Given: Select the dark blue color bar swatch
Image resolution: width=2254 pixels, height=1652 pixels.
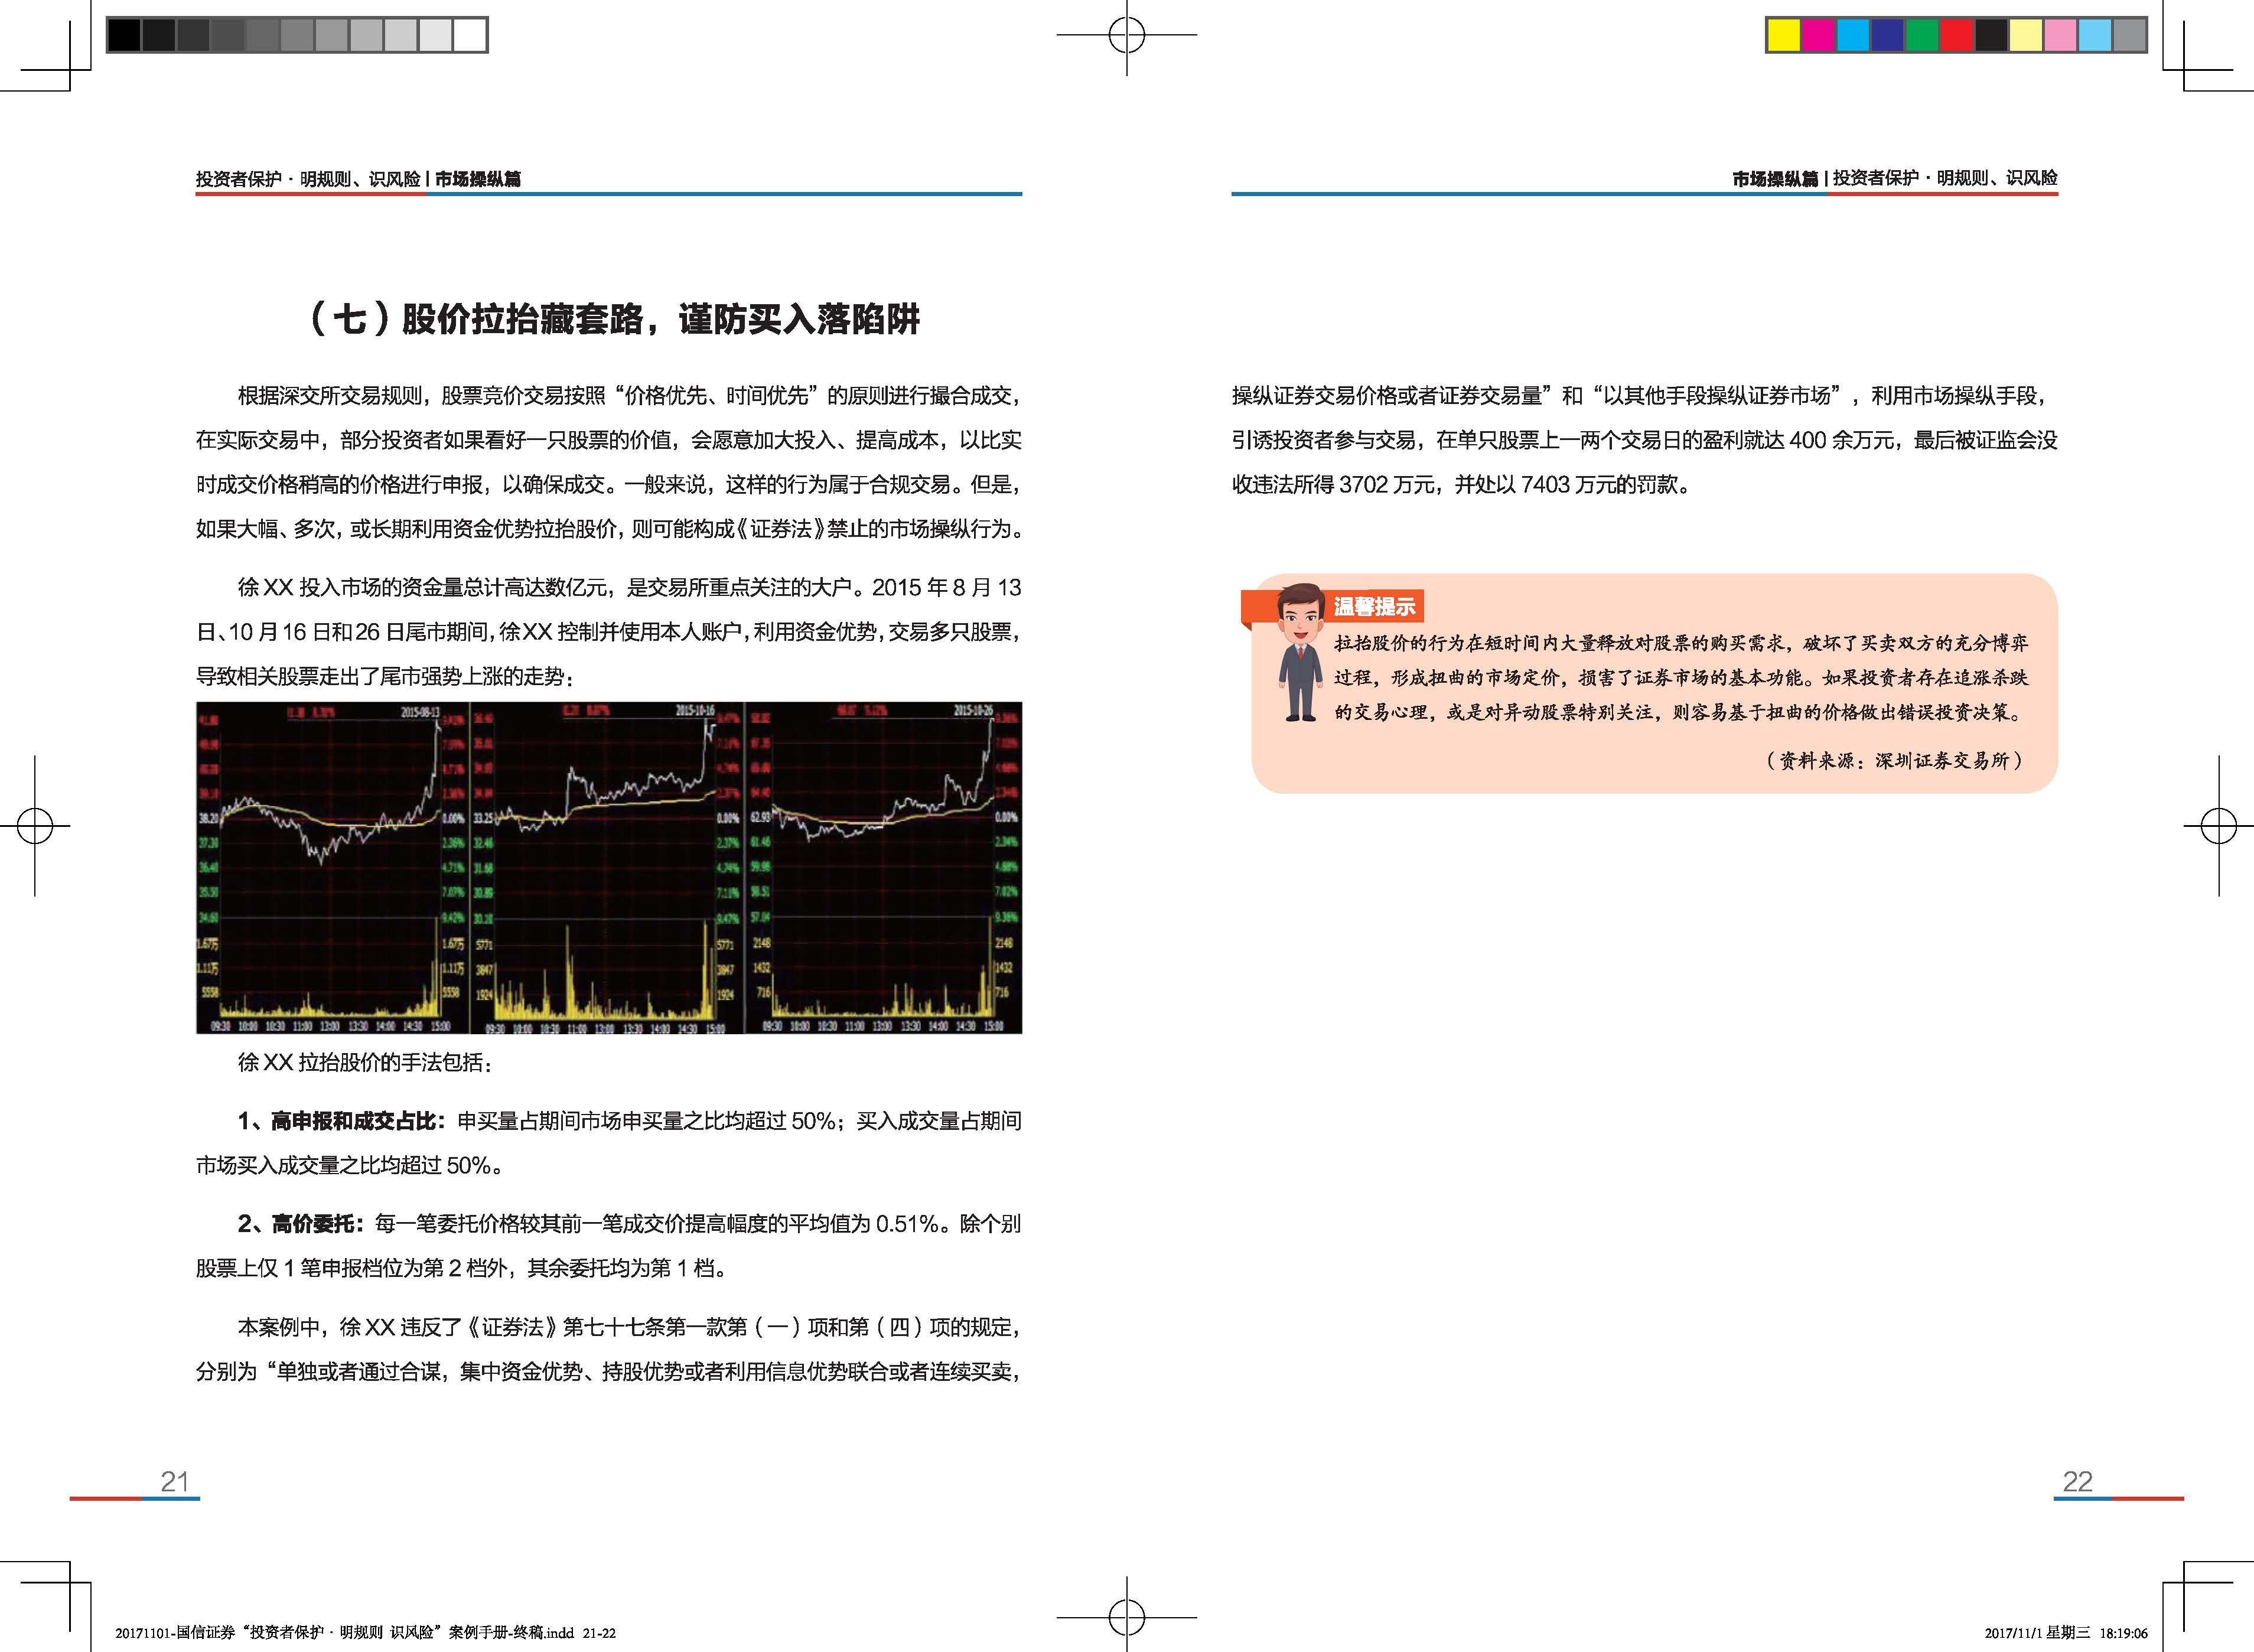Looking at the screenshot, I should [x=1888, y=35].
